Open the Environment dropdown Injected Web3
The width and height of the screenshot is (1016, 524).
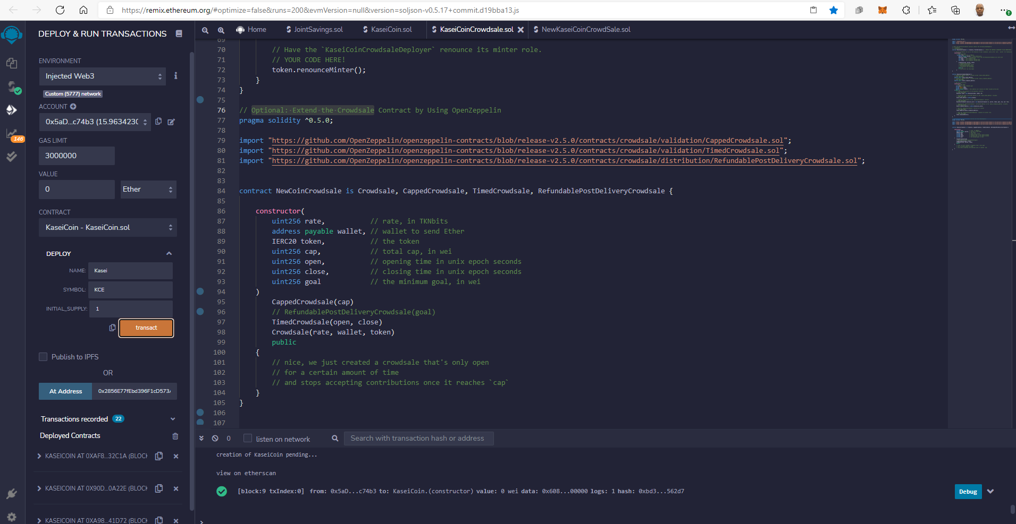coord(103,76)
